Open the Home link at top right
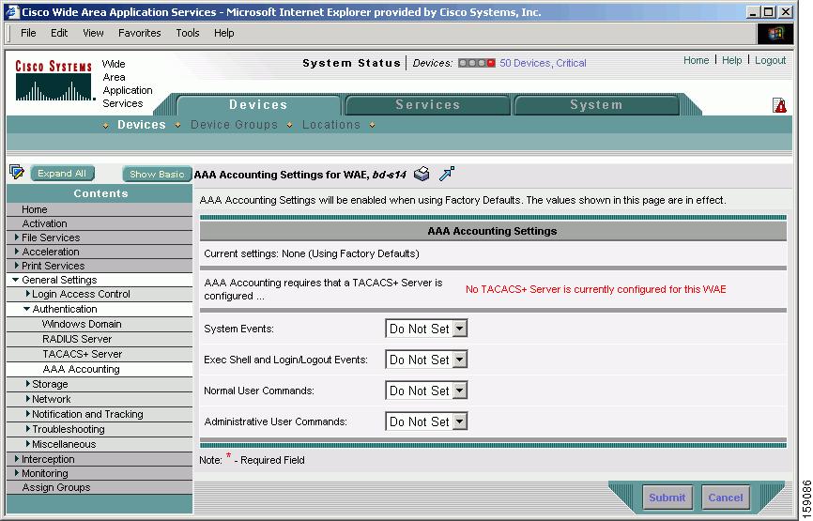 click(696, 60)
